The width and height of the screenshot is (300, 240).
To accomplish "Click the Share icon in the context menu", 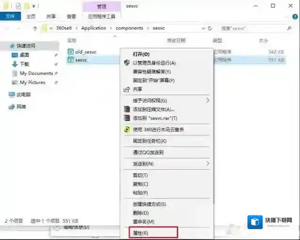I will pyautogui.click(x=126, y=89).
